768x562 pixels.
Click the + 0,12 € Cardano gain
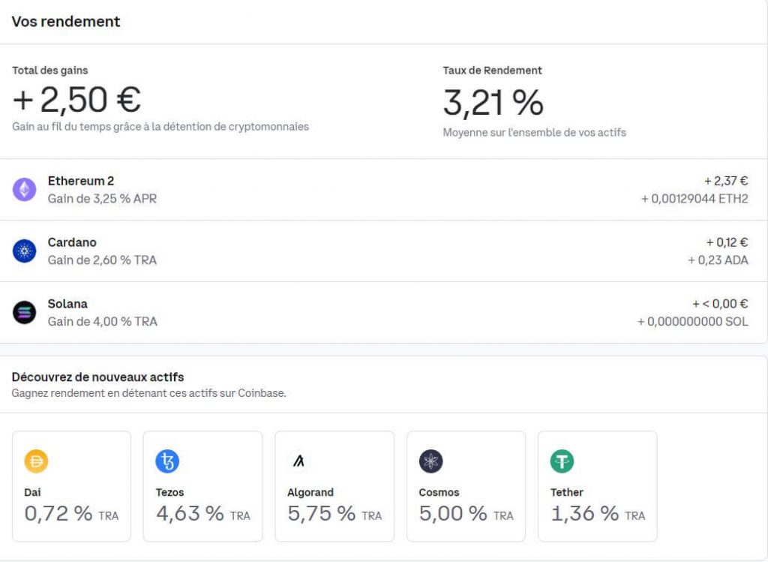pos(727,242)
